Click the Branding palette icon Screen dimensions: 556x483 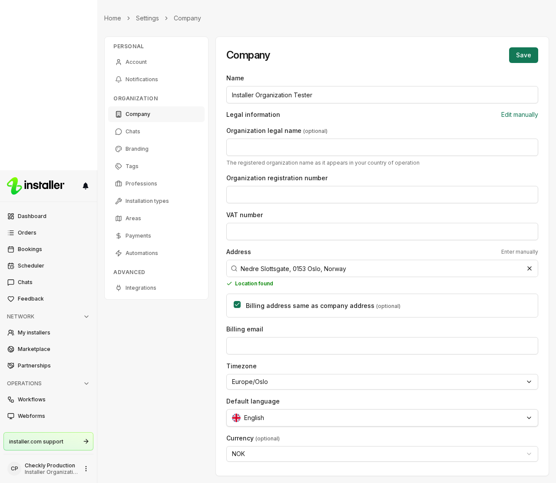pyautogui.click(x=119, y=149)
